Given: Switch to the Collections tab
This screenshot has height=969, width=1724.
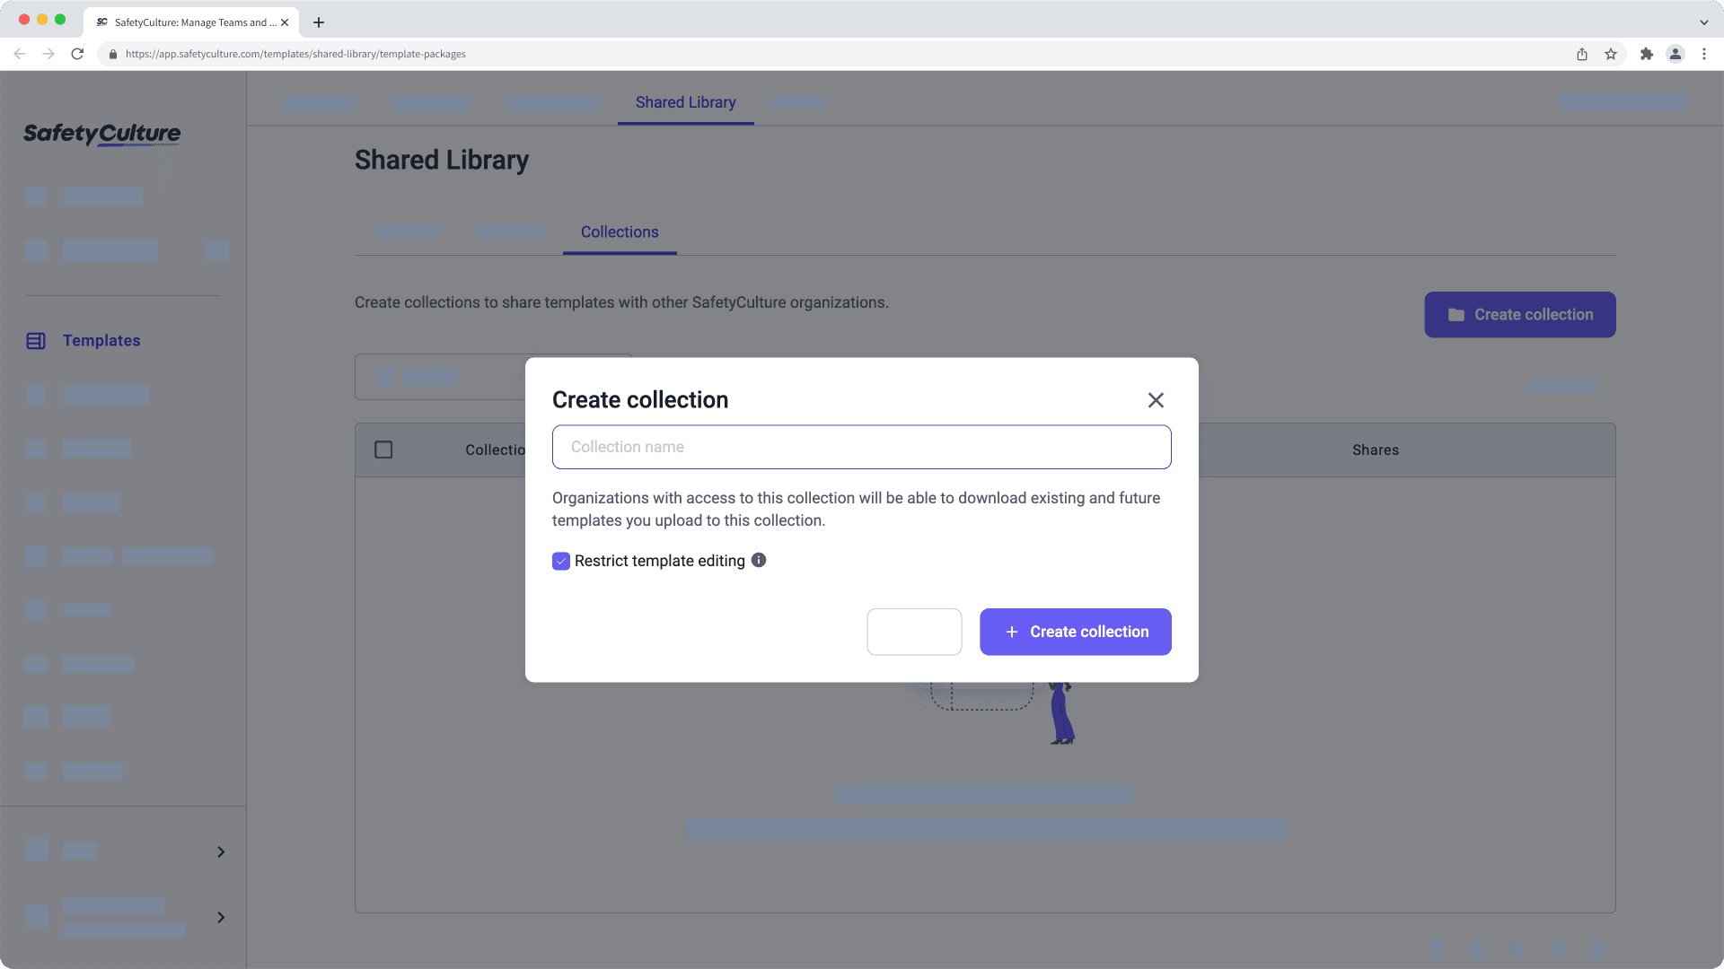Looking at the screenshot, I should (620, 231).
